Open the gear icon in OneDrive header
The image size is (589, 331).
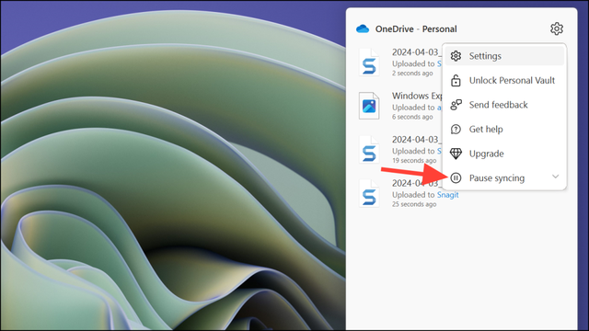coord(556,29)
